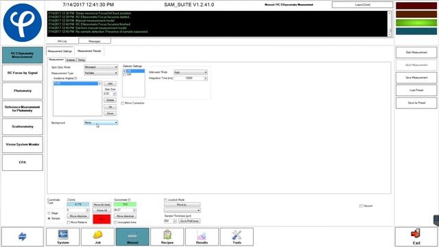The width and height of the screenshot is (439, 247).
Task: Select the Sample coordinate radio button
Action: pos(49,218)
